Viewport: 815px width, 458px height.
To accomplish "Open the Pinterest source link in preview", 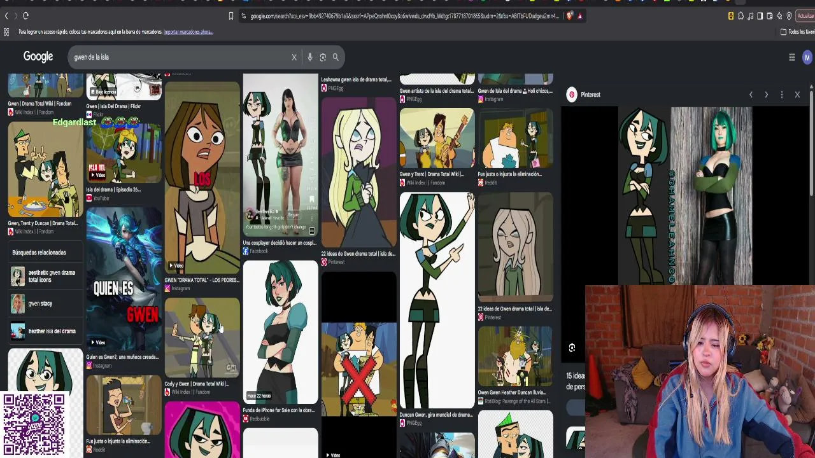I will click(x=585, y=95).
